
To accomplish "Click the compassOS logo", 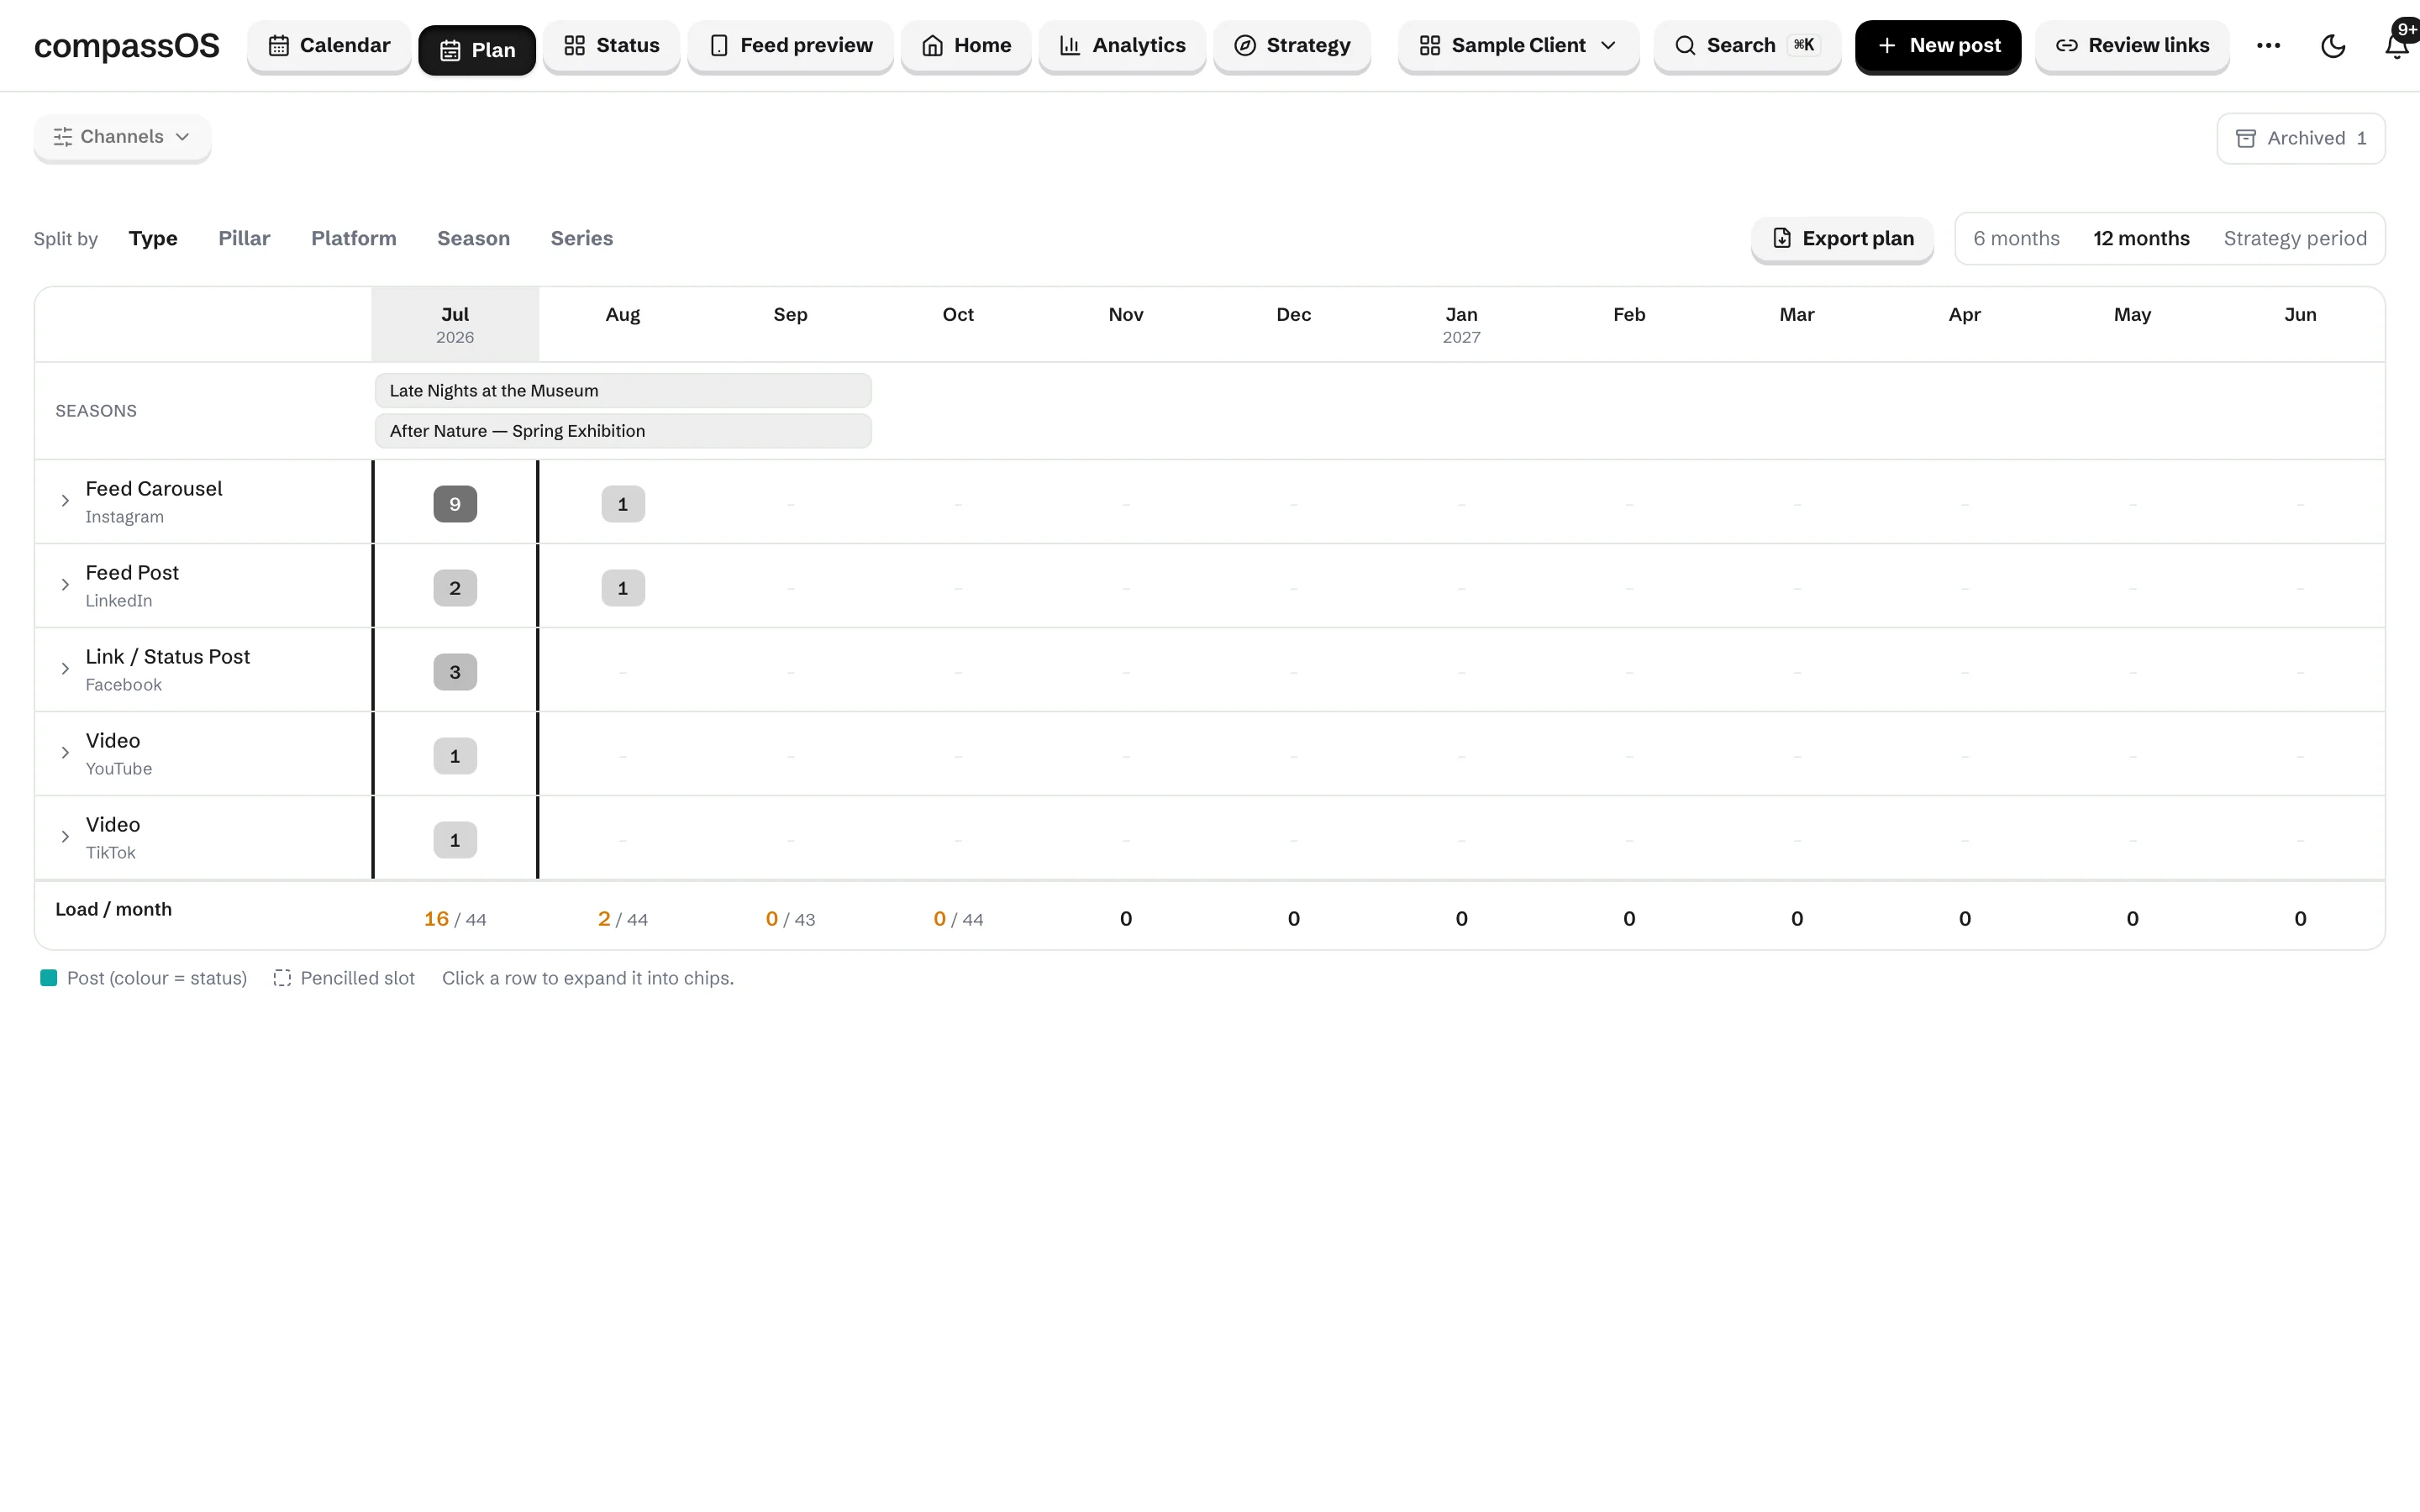I will click(127, 46).
